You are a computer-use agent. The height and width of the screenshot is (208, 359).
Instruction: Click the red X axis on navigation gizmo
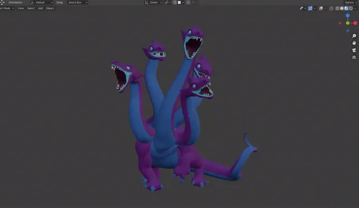[x=355, y=23]
